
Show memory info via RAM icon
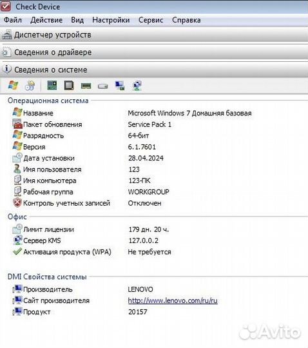[x=86, y=86]
